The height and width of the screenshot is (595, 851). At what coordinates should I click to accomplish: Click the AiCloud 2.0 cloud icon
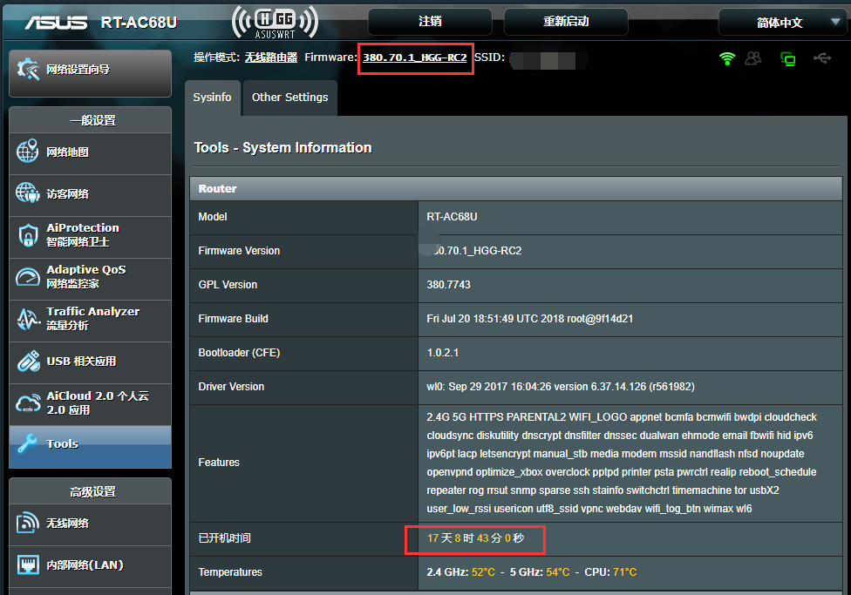point(28,403)
